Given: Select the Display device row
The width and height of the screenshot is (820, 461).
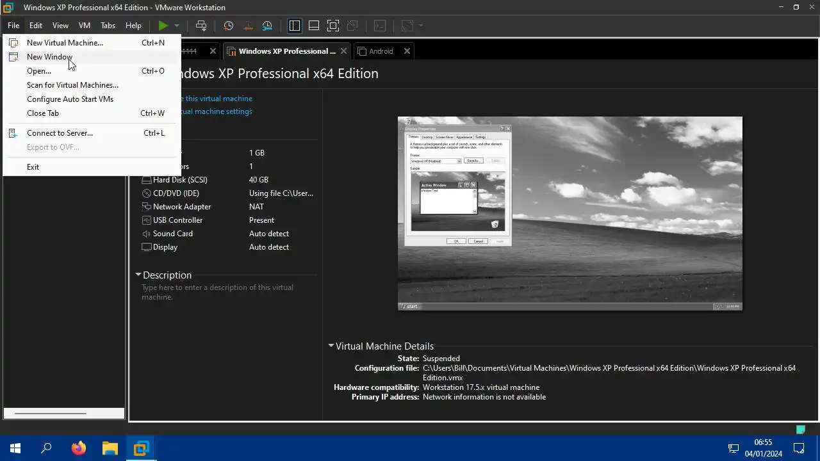Looking at the screenshot, I should pos(229,247).
